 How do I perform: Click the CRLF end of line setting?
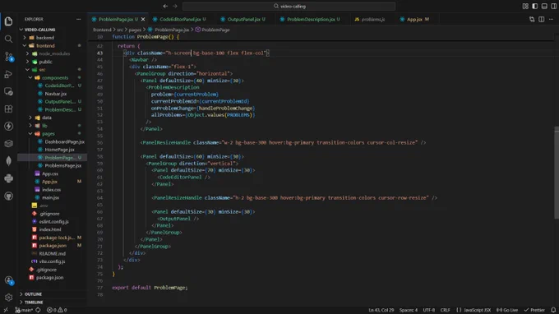click(445, 310)
